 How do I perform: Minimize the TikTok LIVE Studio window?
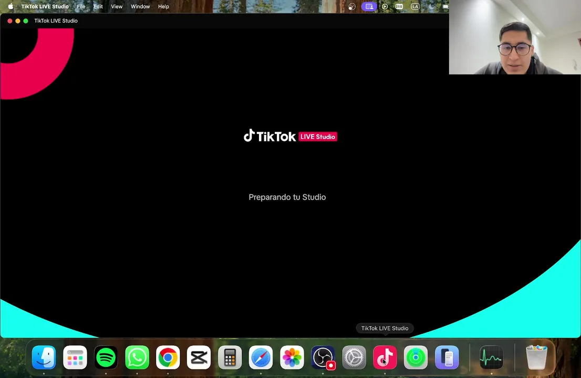pyautogui.click(x=18, y=20)
